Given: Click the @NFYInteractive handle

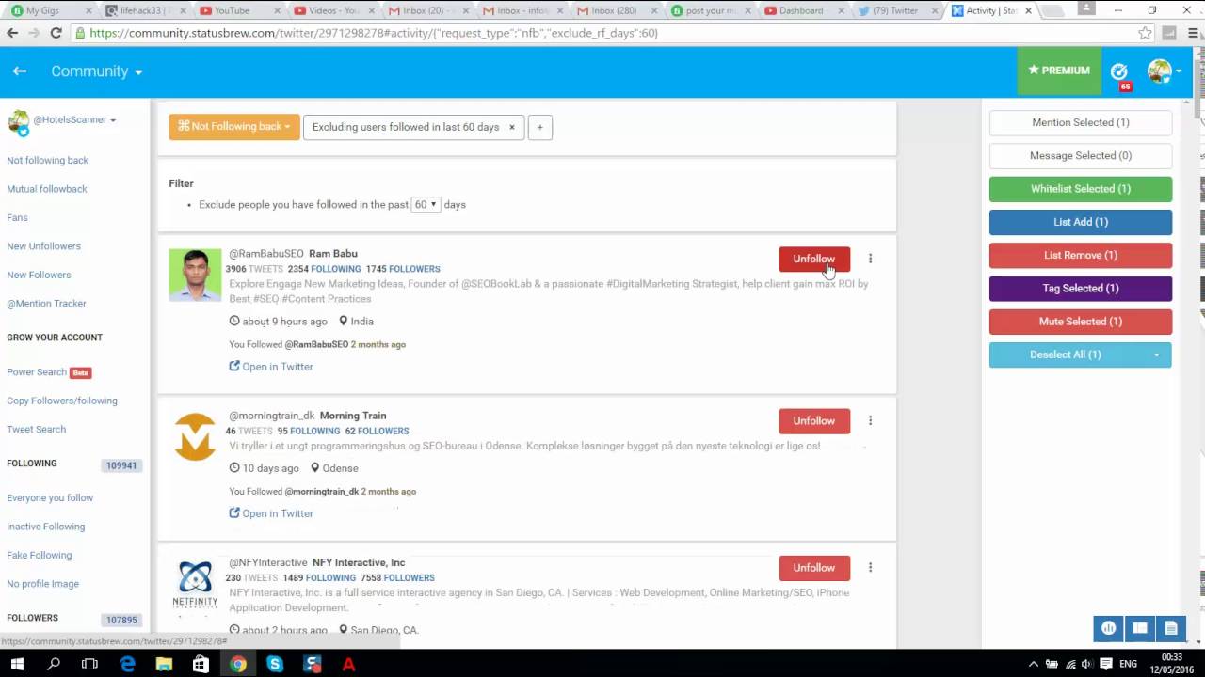Looking at the screenshot, I should (268, 562).
